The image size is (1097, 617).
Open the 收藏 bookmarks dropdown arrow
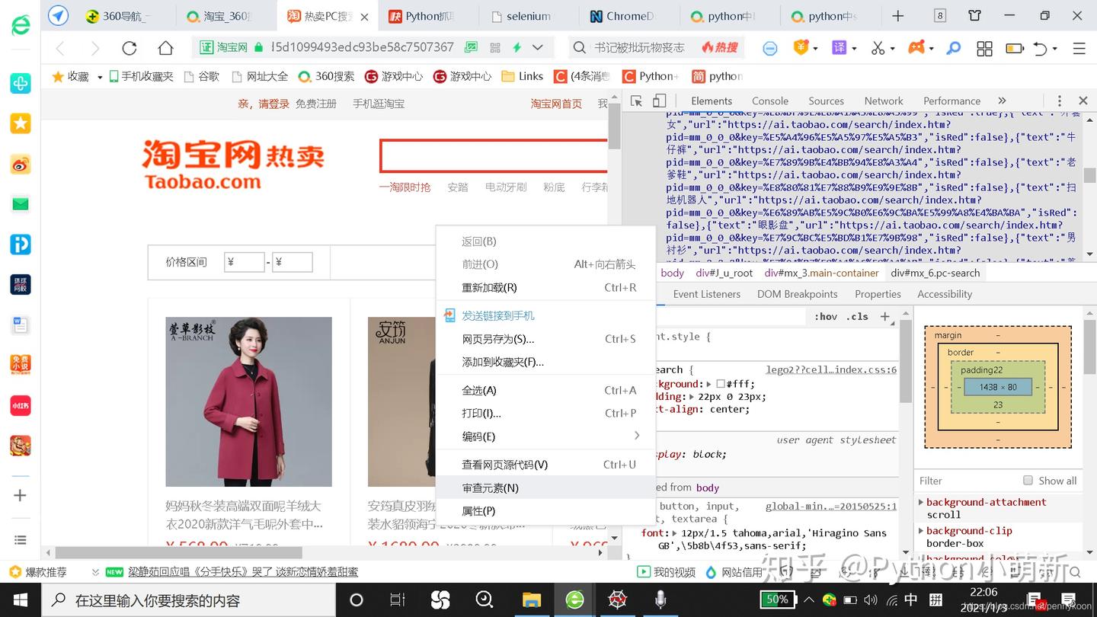[x=100, y=77]
